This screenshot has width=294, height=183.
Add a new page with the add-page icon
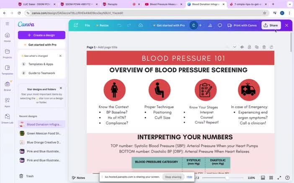click(271, 47)
